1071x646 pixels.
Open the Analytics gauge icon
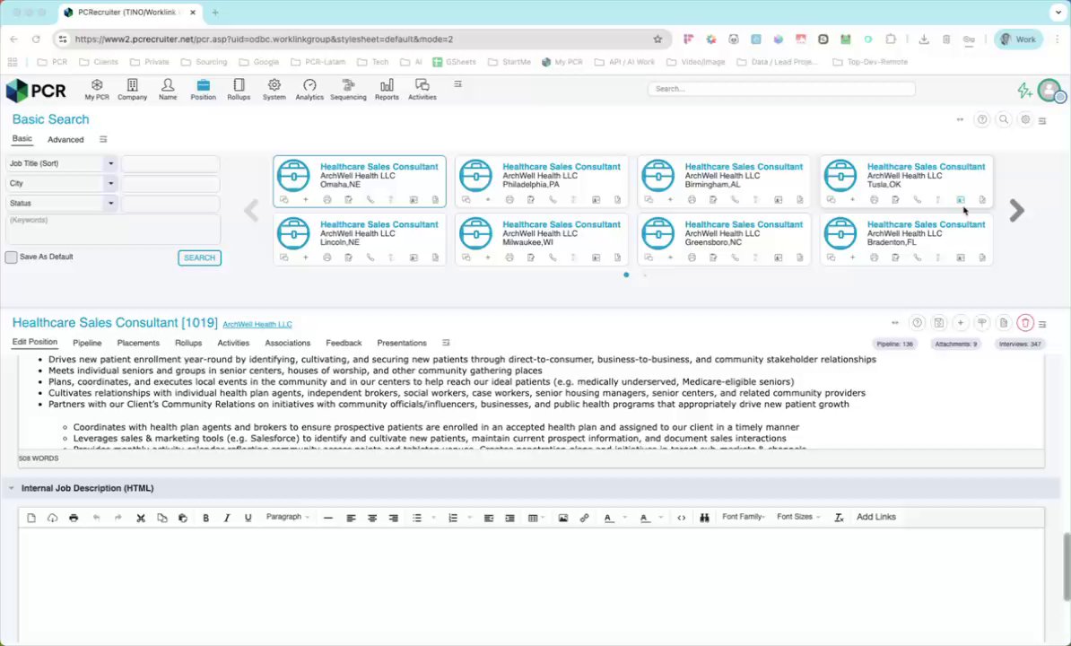(x=309, y=90)
